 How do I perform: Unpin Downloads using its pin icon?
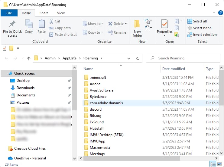[69, 88]
